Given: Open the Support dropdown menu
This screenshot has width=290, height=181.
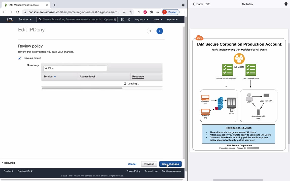Looking at the screenshot, I should tap(172, 19).
